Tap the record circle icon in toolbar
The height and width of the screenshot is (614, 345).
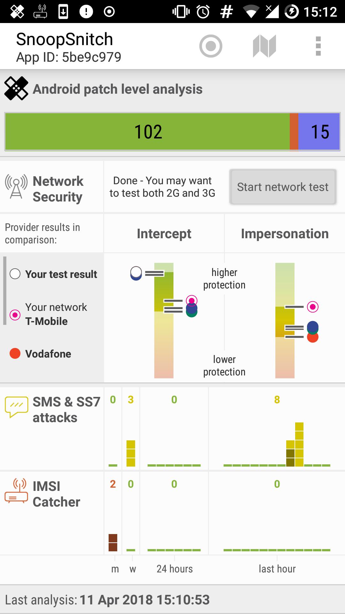(211, 46)
